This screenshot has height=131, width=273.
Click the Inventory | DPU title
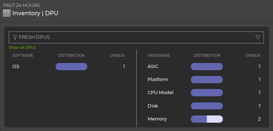(x=35, y=13)
